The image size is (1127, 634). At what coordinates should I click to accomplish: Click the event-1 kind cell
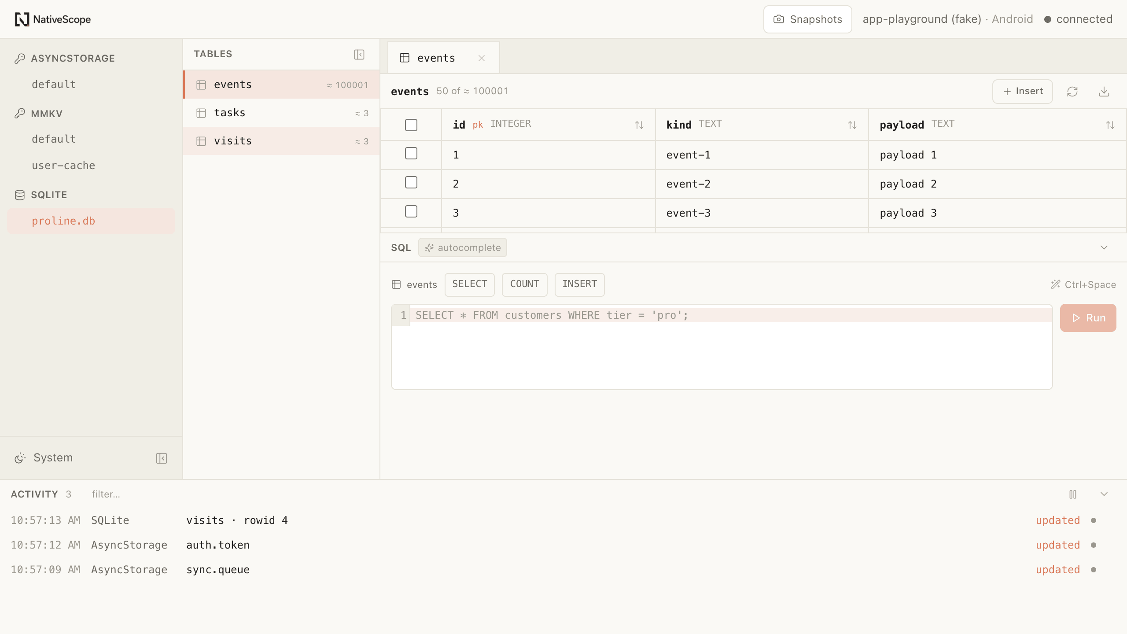[x=762, y=155]
